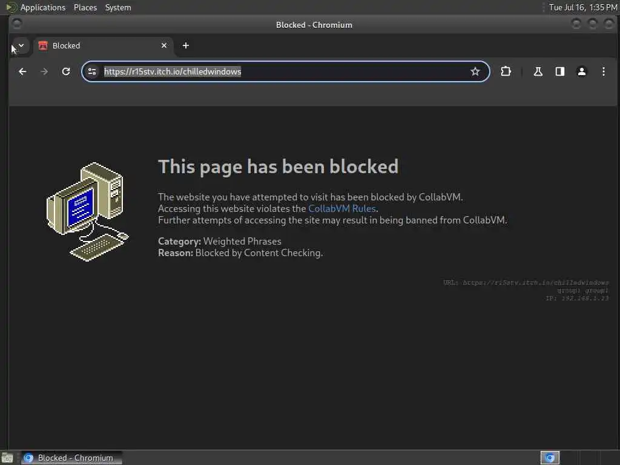Viewport: 620px width, 465px height.
Task: Open Chrome Labs flask icon
Action: (x=538, y=71)
